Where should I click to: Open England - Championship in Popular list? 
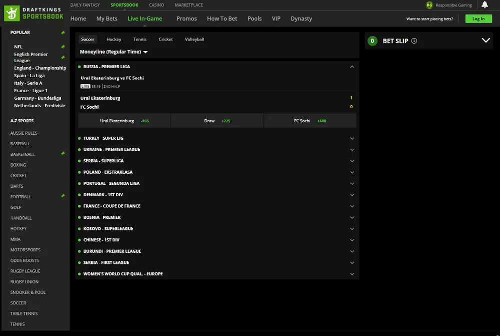[40, 68]
